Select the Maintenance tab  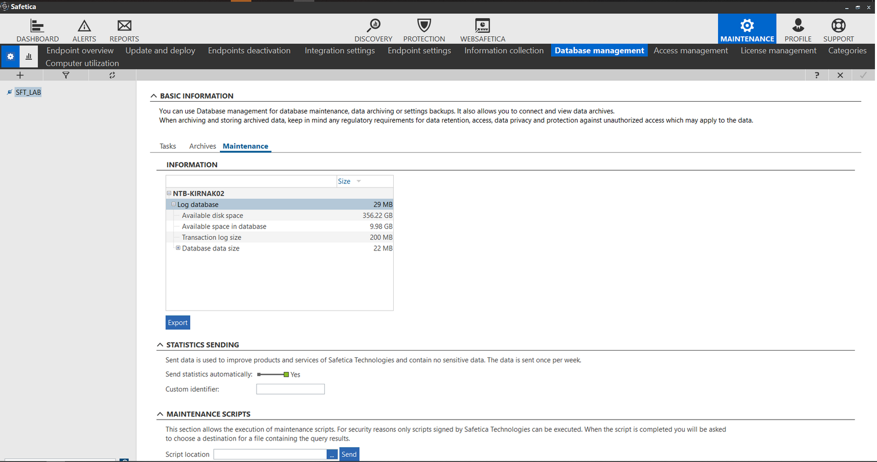point(245,146)
